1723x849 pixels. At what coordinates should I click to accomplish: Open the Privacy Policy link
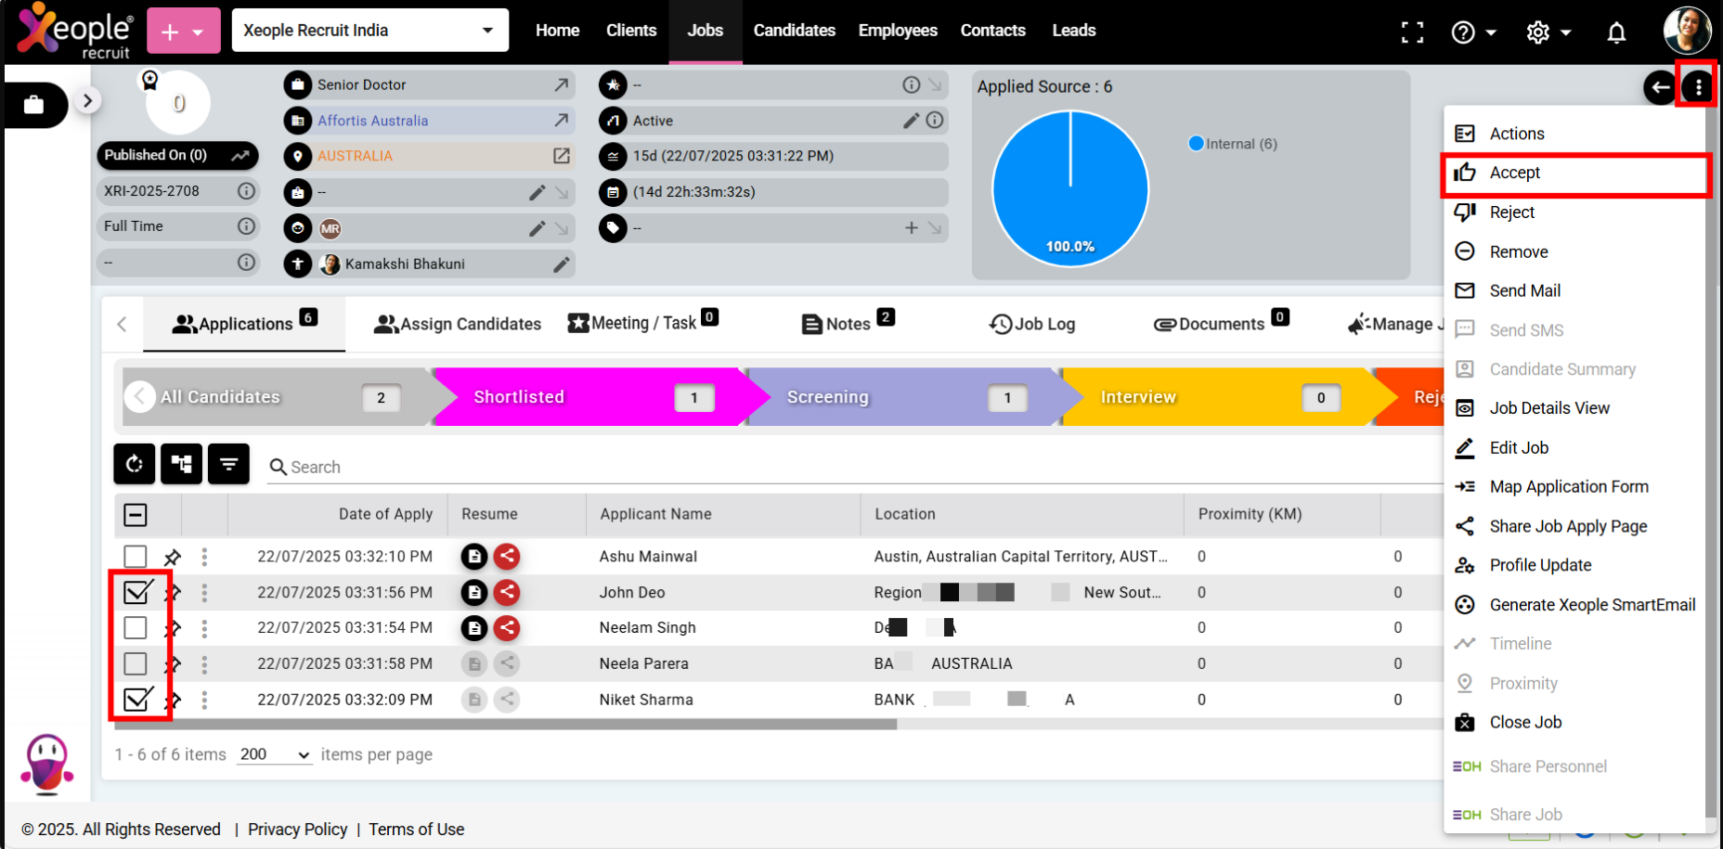297,830
